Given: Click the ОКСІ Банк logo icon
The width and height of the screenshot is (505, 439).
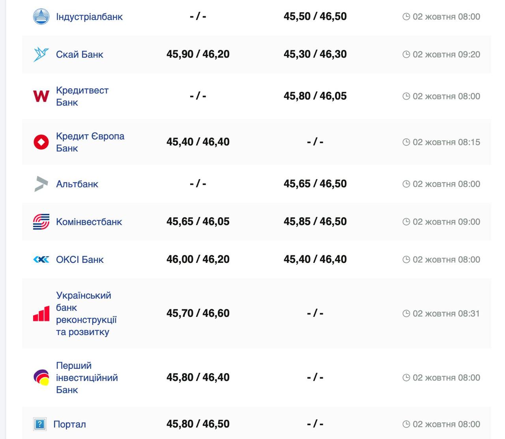Looking at the screenshot, I should [41, 260].
